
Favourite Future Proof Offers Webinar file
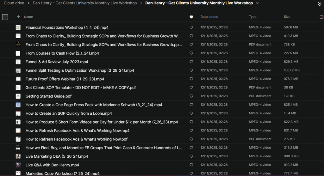[191, 79]
